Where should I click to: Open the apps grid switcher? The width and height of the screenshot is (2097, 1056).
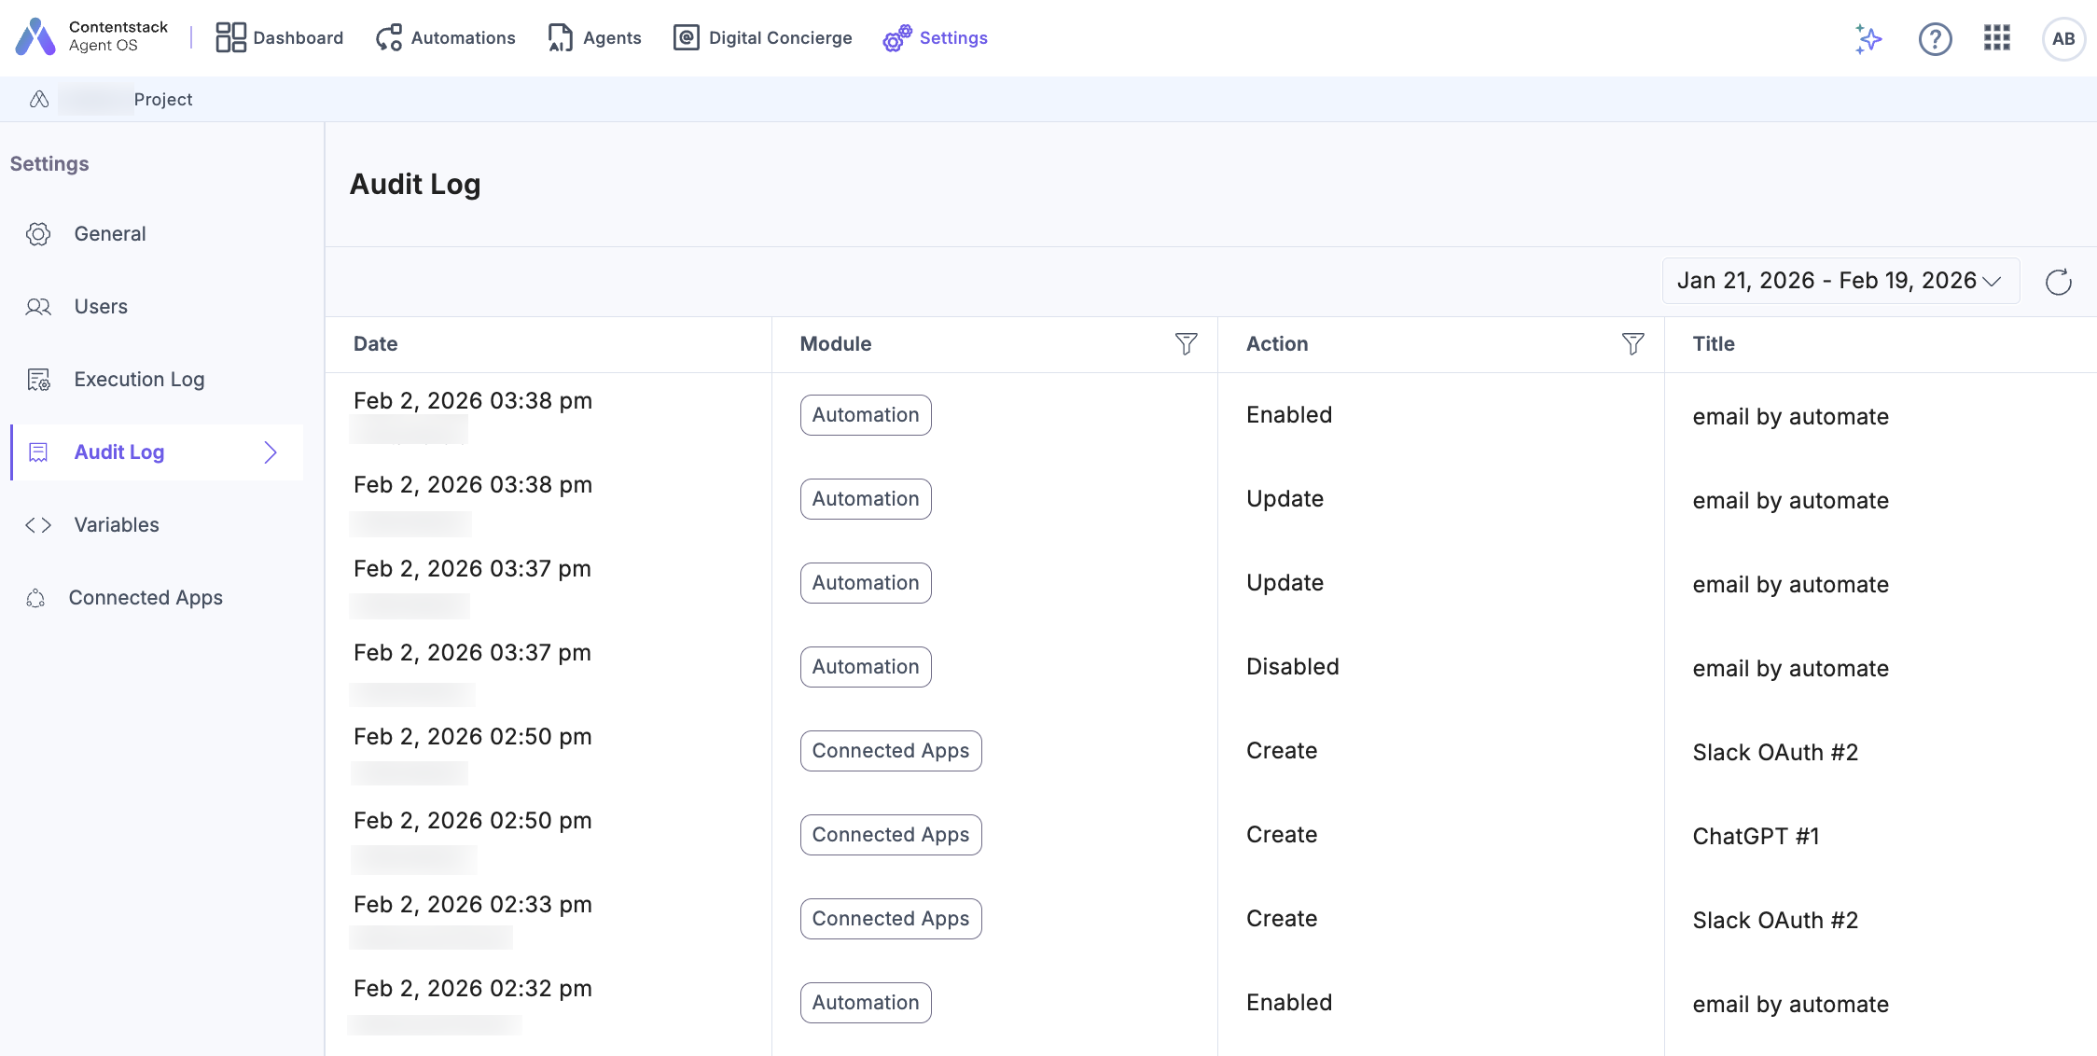click(1996, 38)
